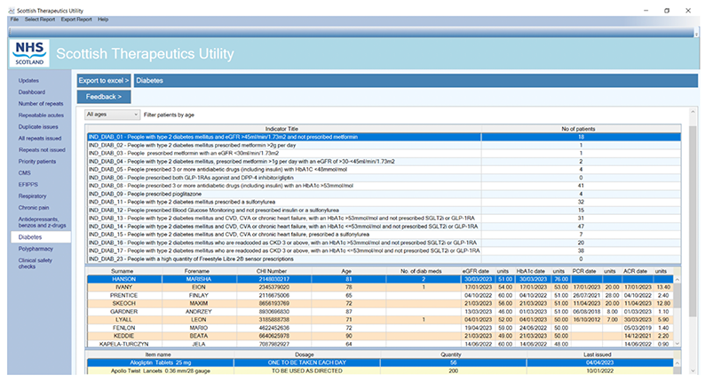Select the Chronic pain sidebar item
Screen dimensions: 705x382
point(35,207)
